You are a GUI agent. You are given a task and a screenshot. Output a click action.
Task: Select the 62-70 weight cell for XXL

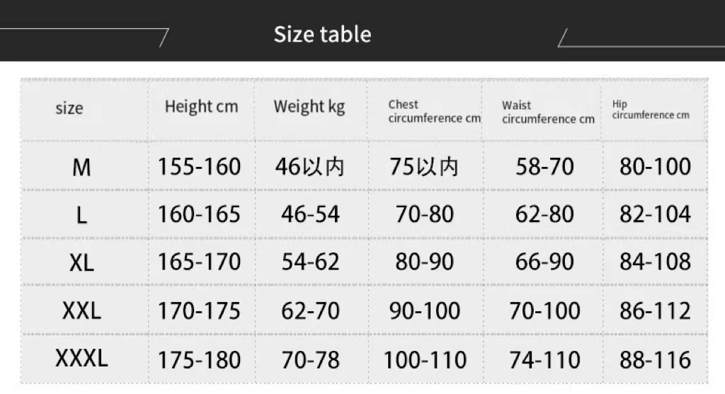coord(310,311)
